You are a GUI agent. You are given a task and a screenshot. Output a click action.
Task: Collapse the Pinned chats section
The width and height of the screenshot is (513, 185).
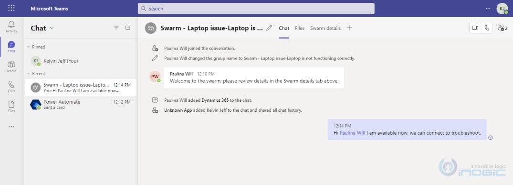point(29,47)
